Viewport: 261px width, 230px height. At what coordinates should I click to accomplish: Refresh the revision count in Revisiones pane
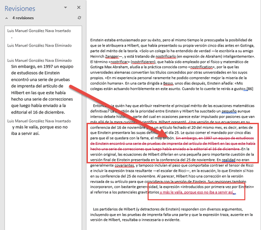[78, 18]
